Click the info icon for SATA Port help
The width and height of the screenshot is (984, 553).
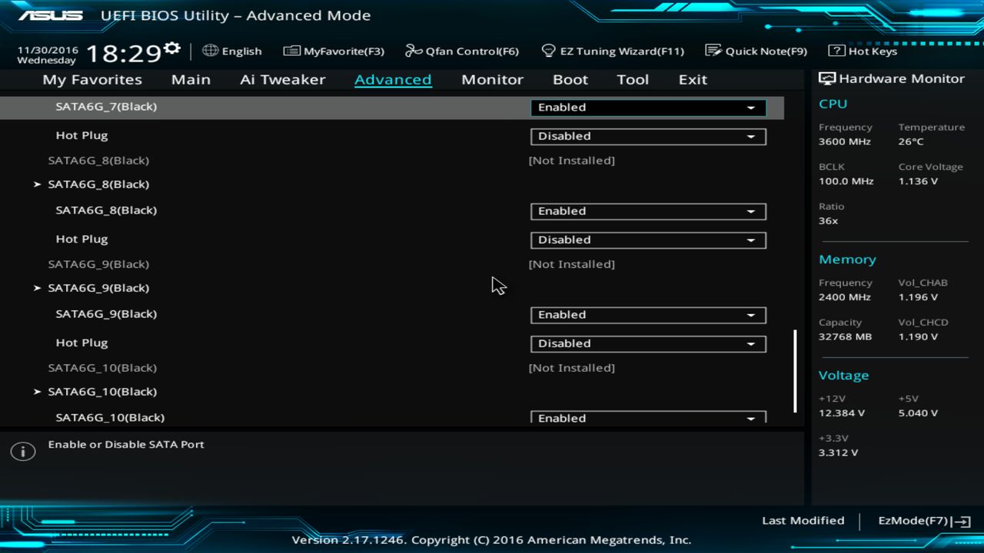point(22,451)
